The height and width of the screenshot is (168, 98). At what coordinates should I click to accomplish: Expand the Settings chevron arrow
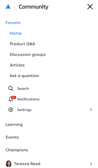click(91, 110)
